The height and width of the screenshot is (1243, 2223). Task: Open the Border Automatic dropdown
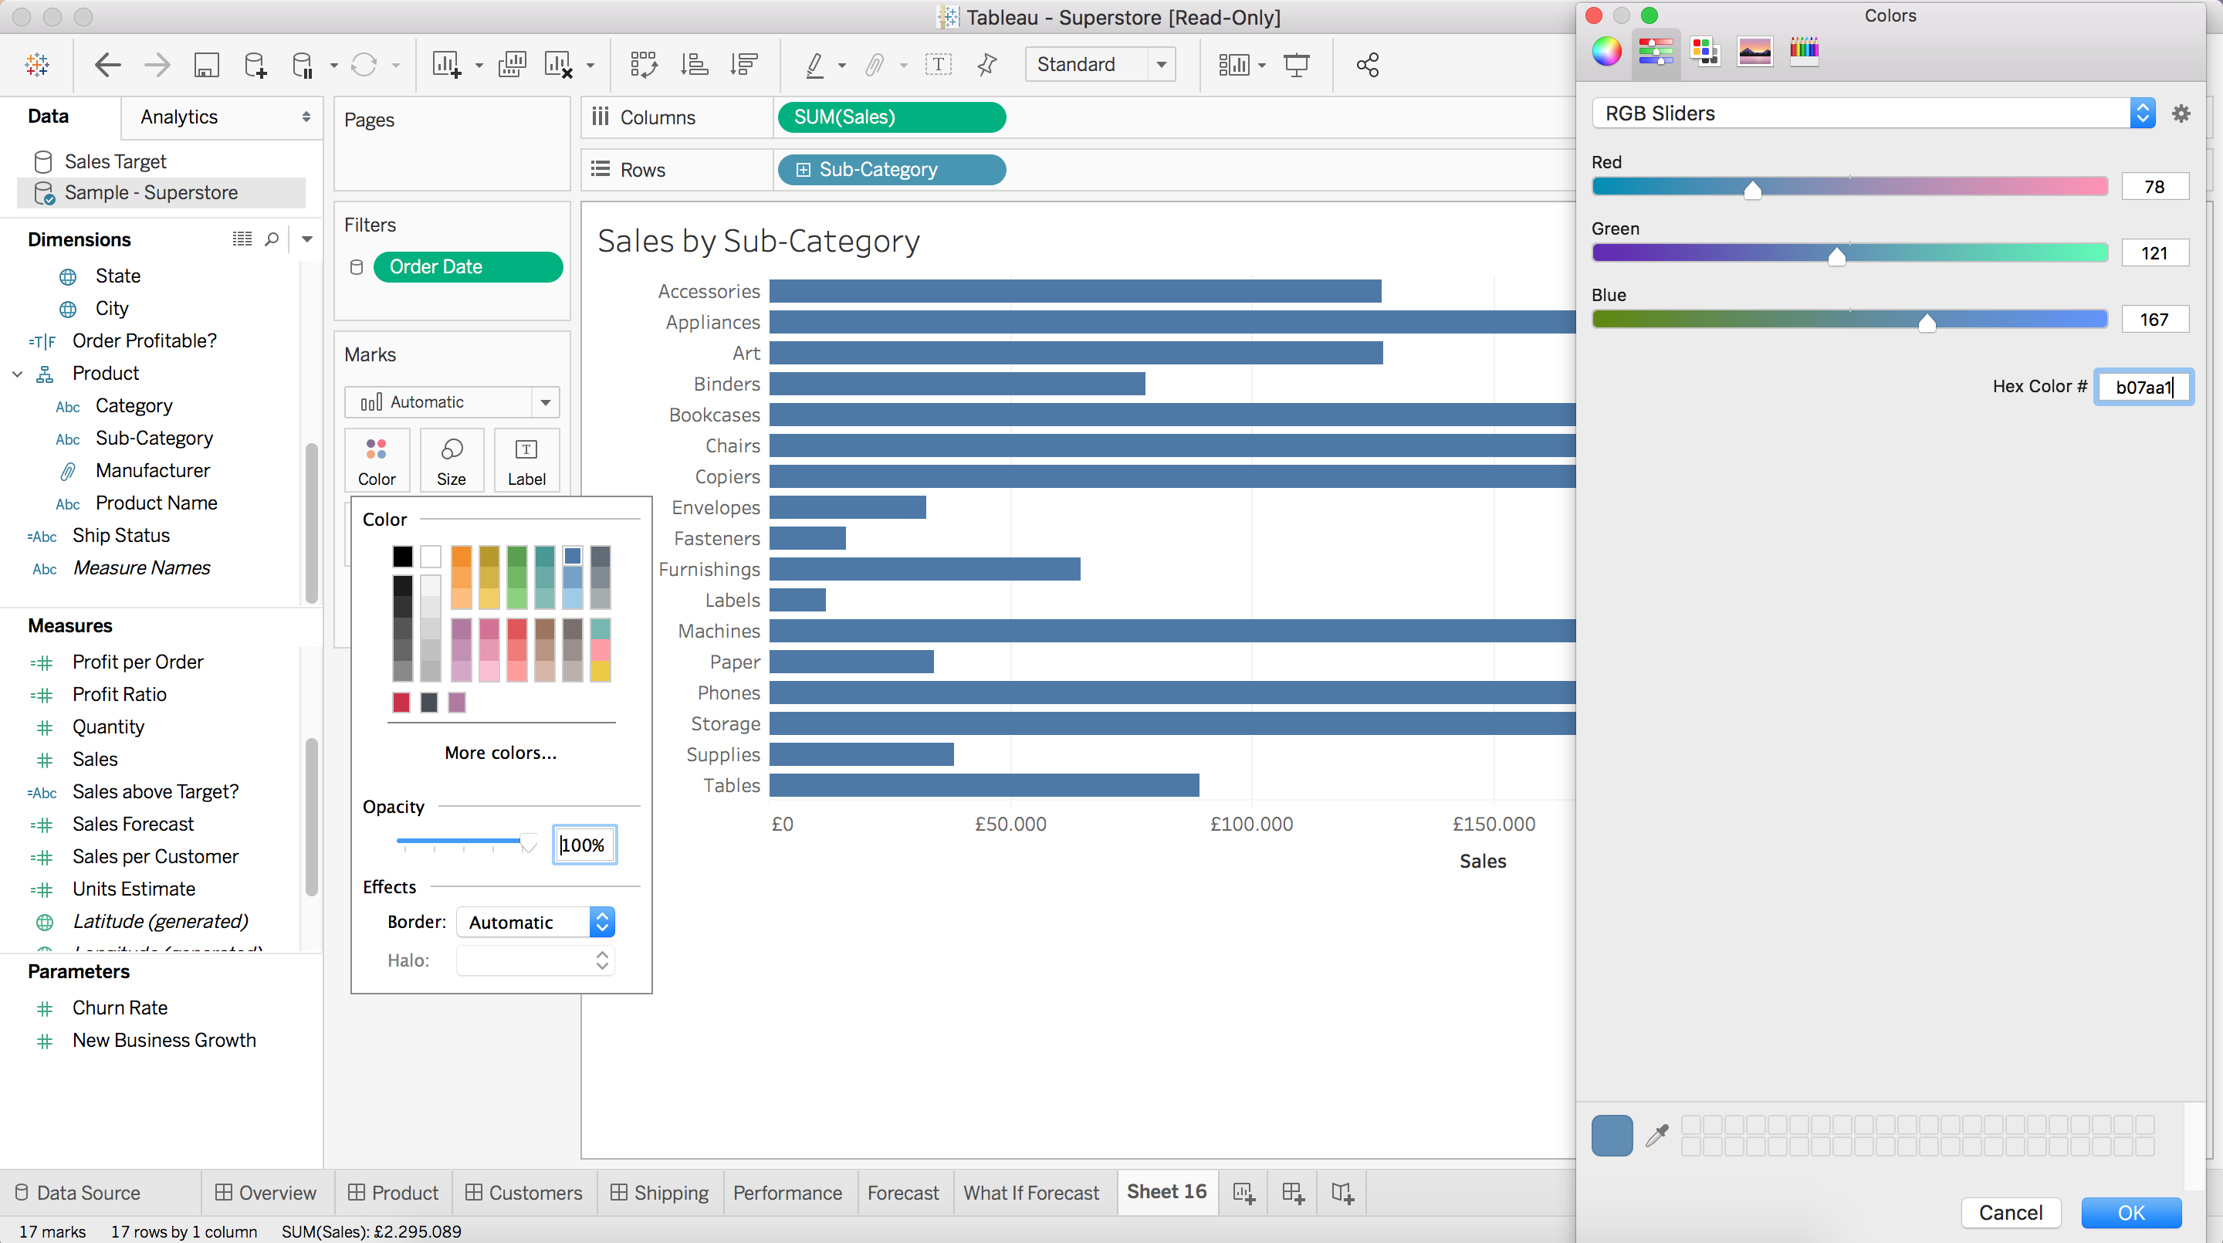535,922
